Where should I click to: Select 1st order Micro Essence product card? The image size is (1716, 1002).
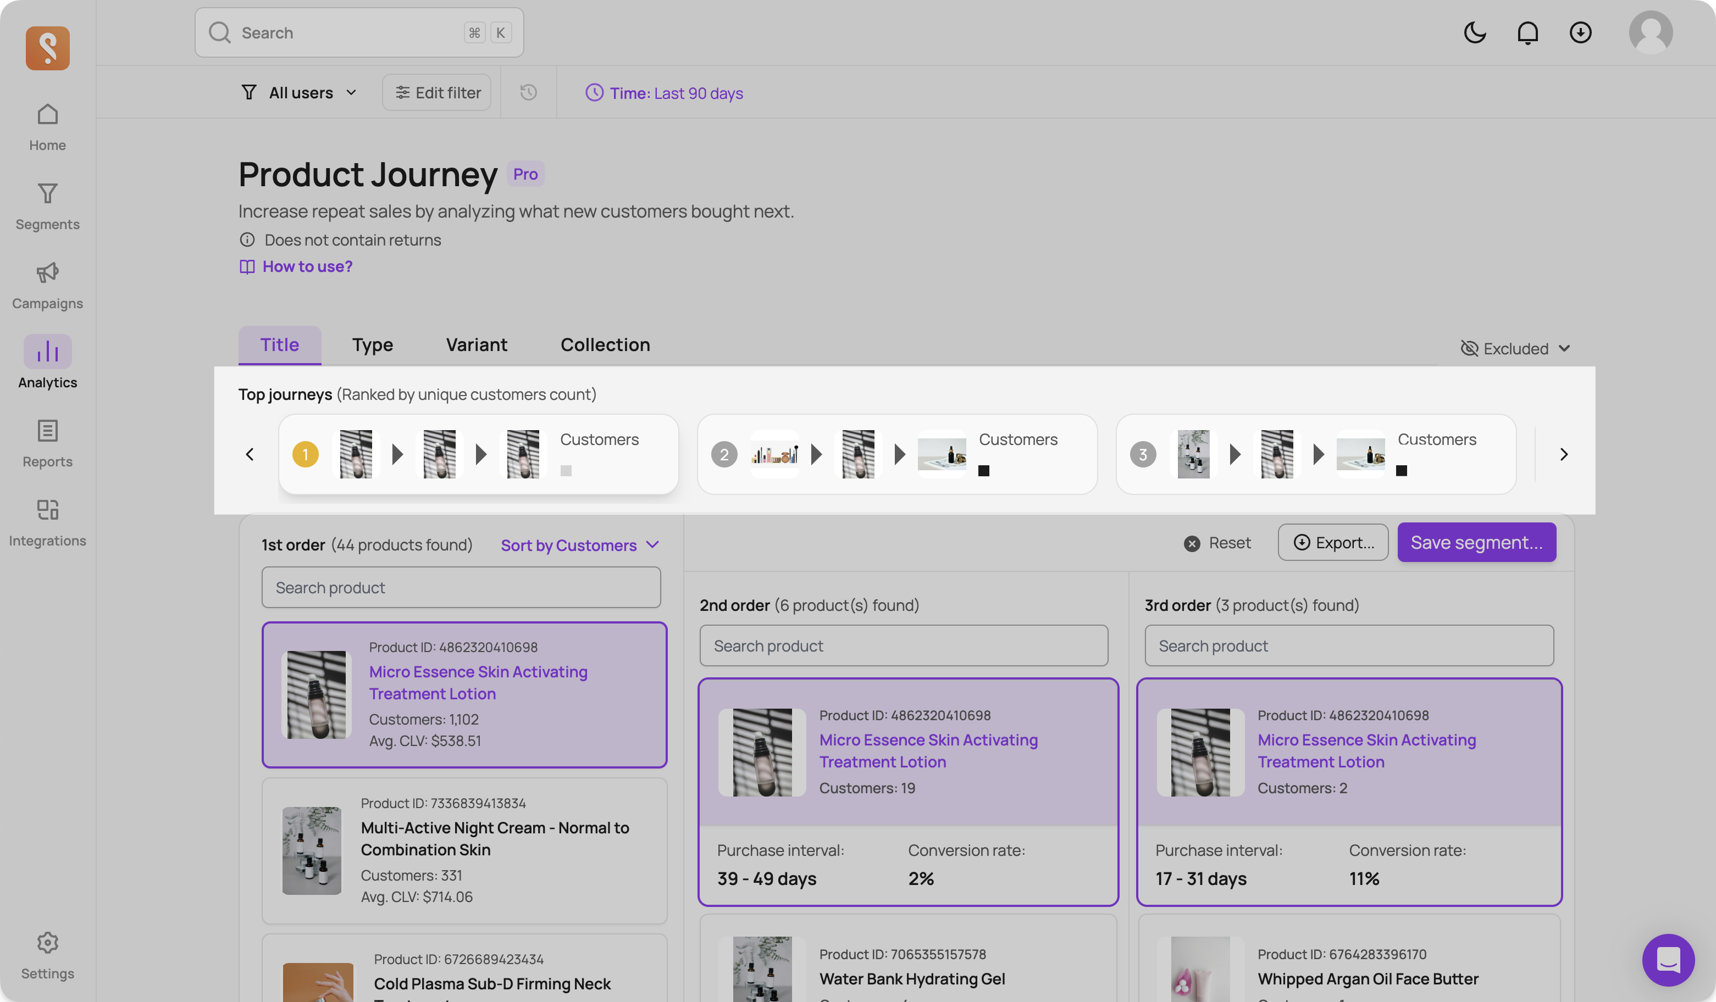464,694
